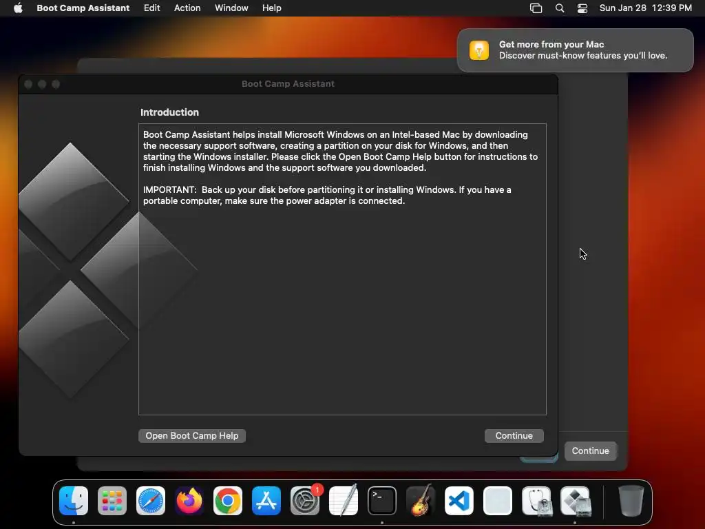This screenshot has height=529, width=705.
Task: Click Boot Camp Assistant icon in Dock
Action: [575, 501]
